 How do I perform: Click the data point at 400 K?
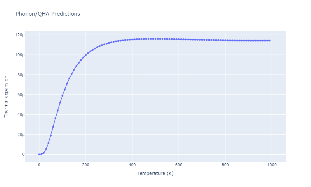(x=132, y=39)
